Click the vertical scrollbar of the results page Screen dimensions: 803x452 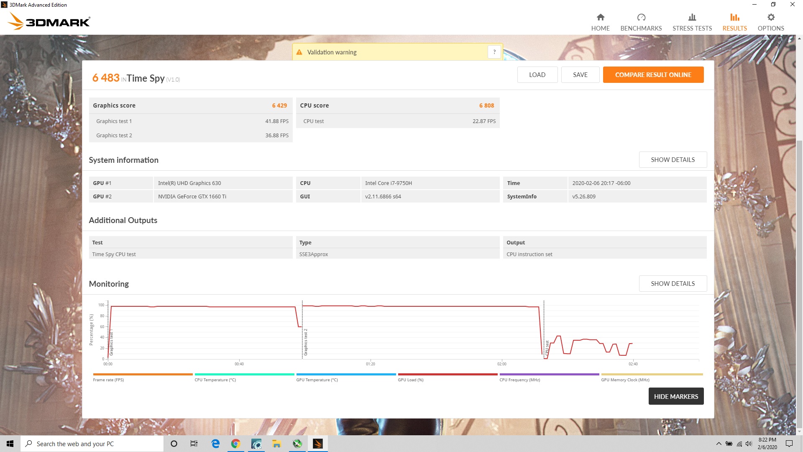pos(799,284)
